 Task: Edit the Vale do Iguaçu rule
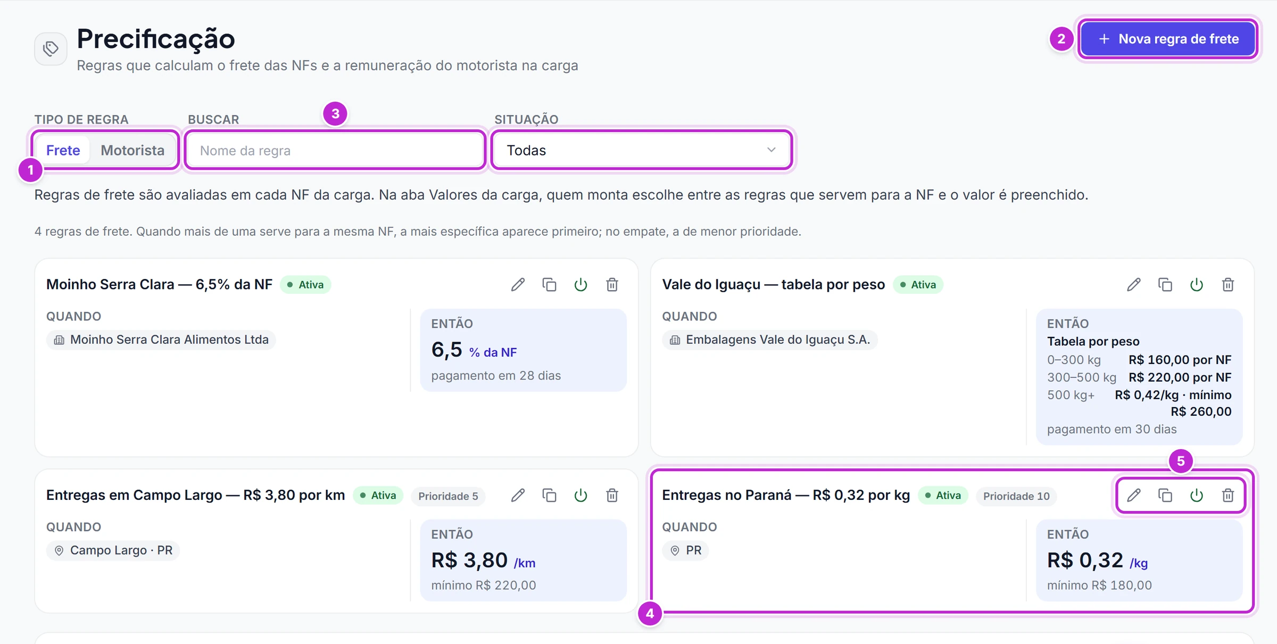(1133, 285)
